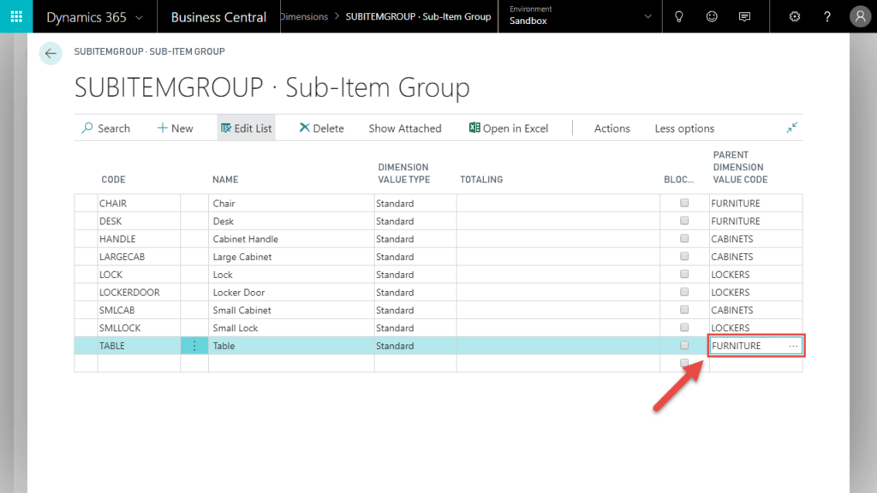Open the FURNITURE parent code lookup ellipsis
The height and width of the screenshot is (493, 877).
click(793, 346)
